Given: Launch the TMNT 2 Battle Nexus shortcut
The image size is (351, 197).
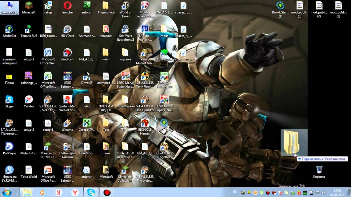Looking at the screenshot, I should click(x=164, y=80).
